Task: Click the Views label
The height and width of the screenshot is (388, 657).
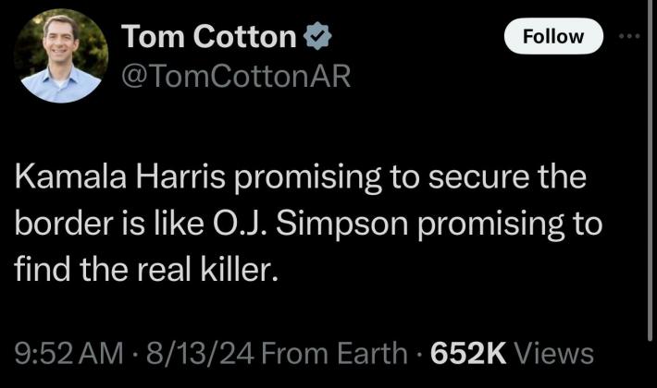Action: 552,352
